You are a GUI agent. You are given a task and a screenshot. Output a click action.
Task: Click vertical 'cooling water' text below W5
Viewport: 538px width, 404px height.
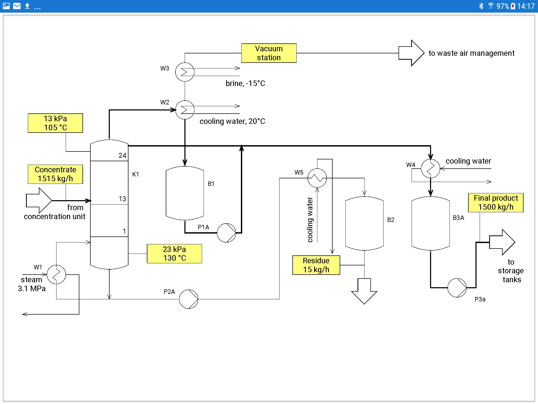(x=310, y=220)
